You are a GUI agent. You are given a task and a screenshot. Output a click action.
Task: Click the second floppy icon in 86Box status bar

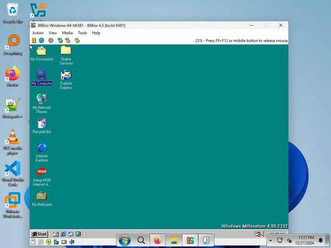[41, 242]
